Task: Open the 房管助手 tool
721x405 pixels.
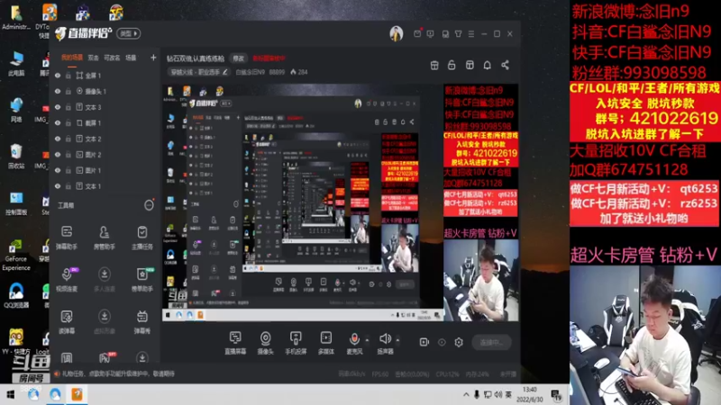Action: [105, 237]
